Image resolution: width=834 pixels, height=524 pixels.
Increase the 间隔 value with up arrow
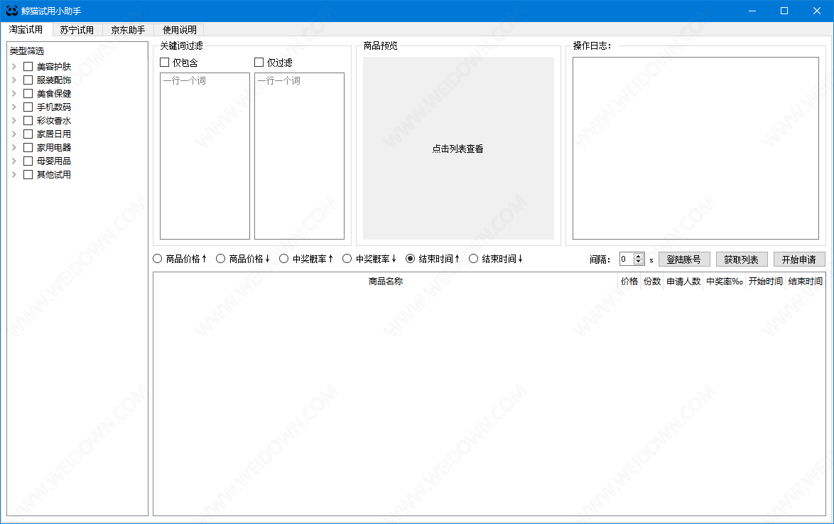click(639, 256)
